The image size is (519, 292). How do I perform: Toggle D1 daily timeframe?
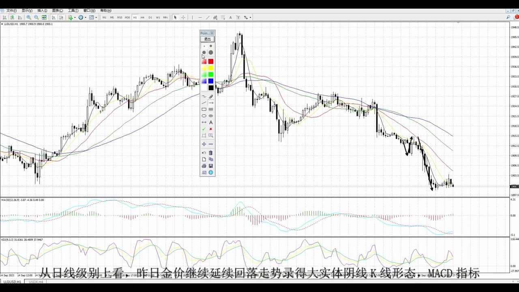[x=150, y=17]
